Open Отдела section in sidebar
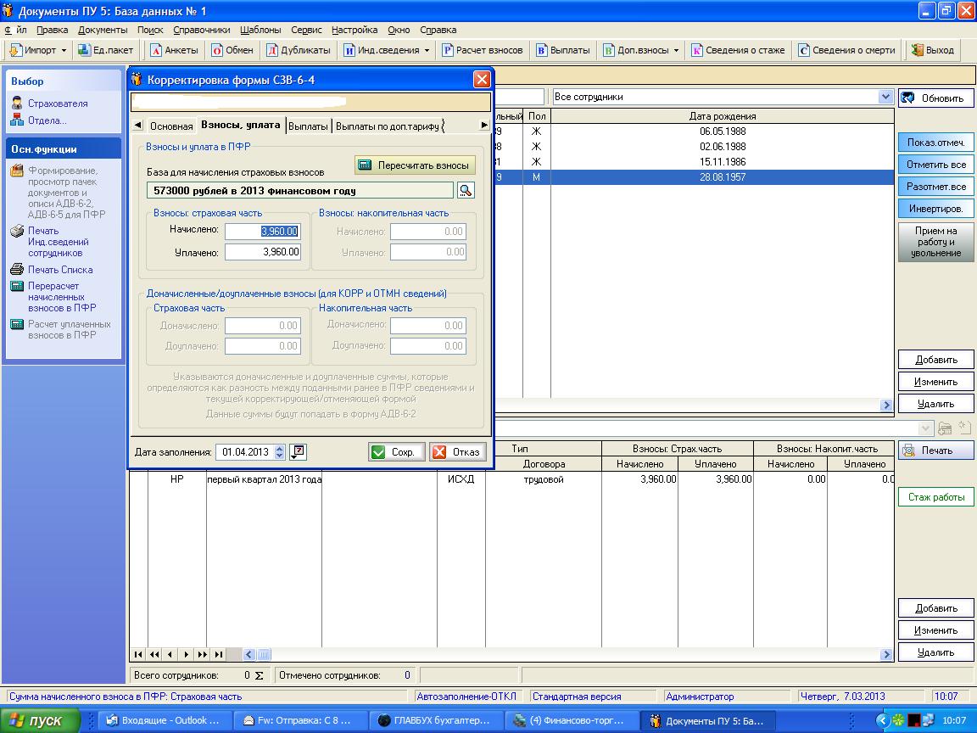 pyautogui.click(x=47, y=120)
